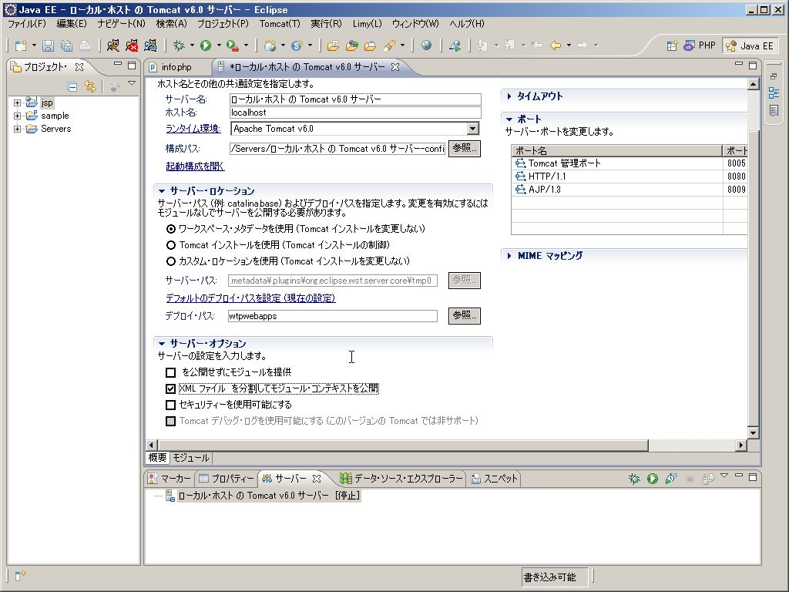Click 参照 button beside 構成パス field

(464, 149)
